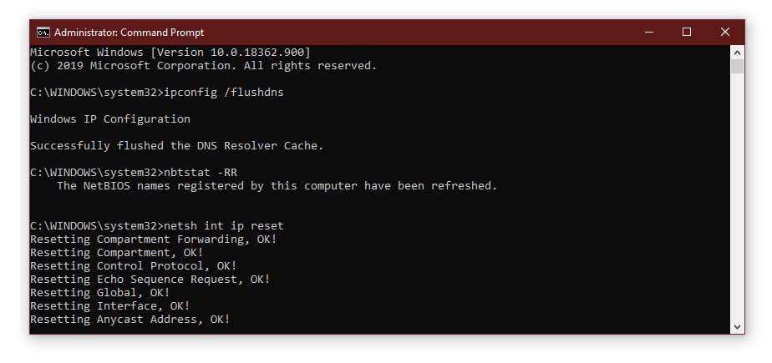Image resolution: width=772 pixels, height=363 pixels.
Task: Maximize the Command Prompt window
Action: [686, 33]
